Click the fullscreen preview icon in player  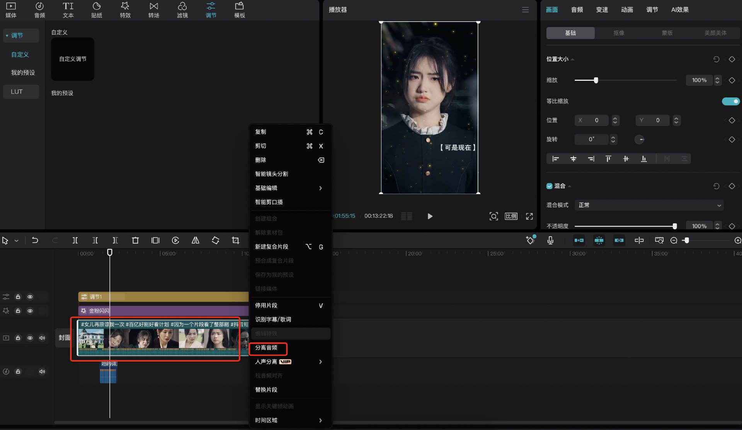pyautogui.click(x=529, y=216)
